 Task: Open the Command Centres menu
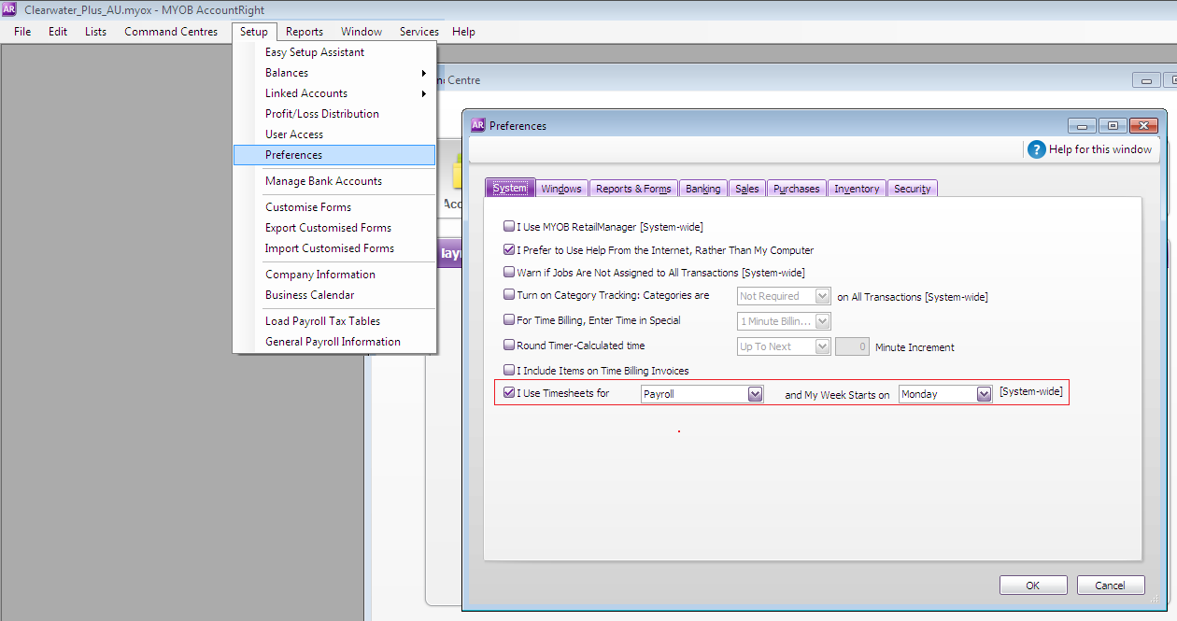[x=171, y=32]
